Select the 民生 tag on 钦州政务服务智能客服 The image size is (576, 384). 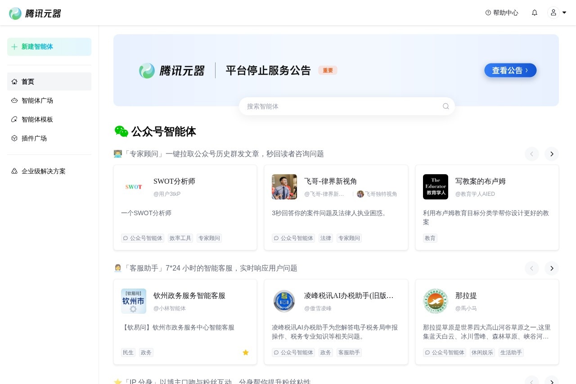[128, 352]
